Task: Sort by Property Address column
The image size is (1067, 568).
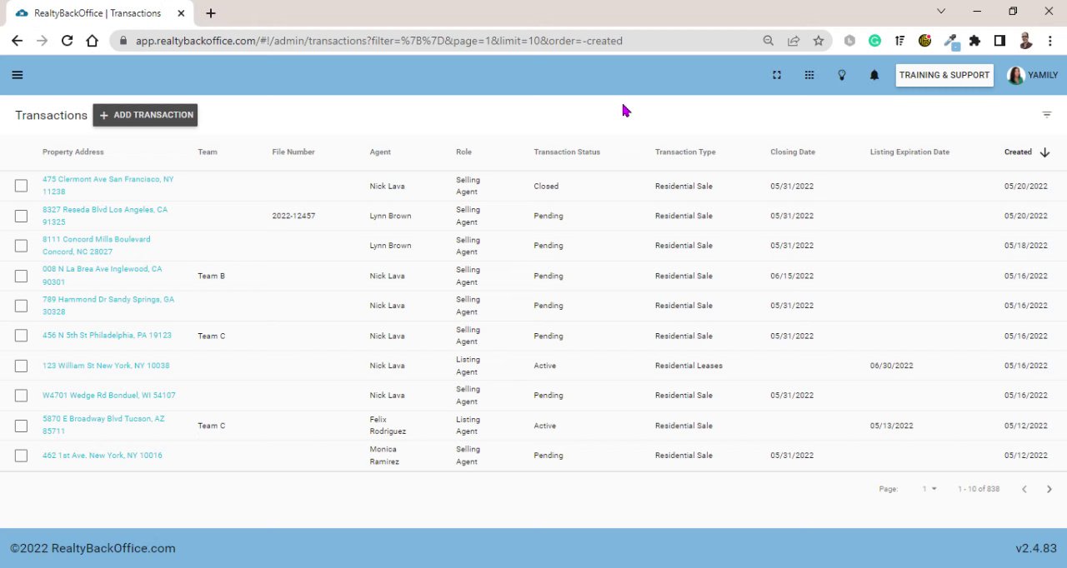Action: (73, 152)
